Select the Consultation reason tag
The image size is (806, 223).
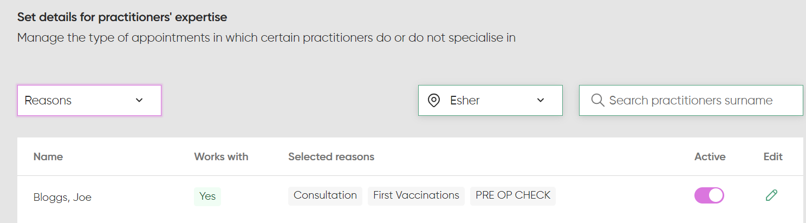click(325, 195)
